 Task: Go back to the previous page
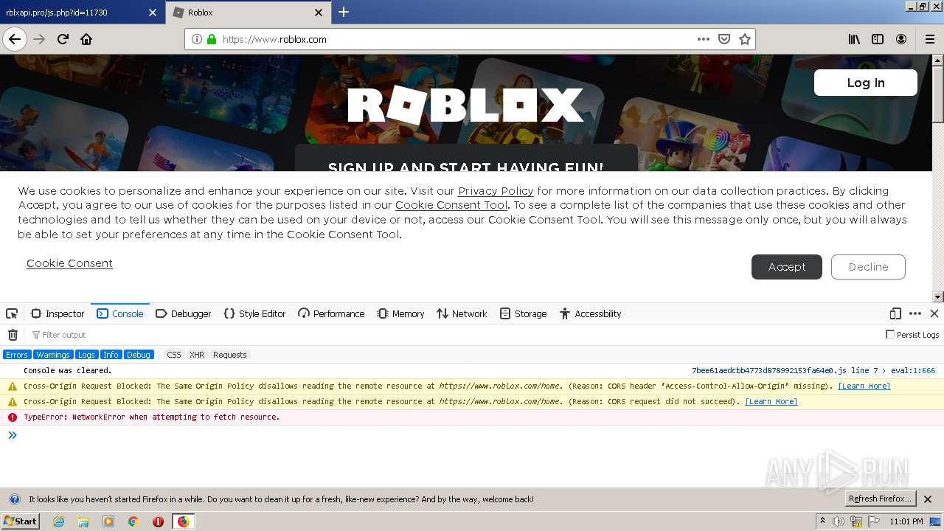pyautogui.click(x=15, y=39)
